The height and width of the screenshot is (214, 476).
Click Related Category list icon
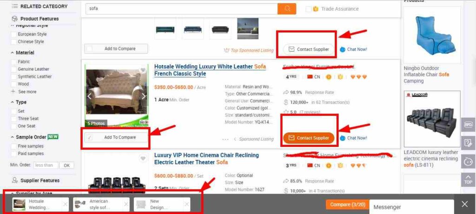(x=14, y=6)
